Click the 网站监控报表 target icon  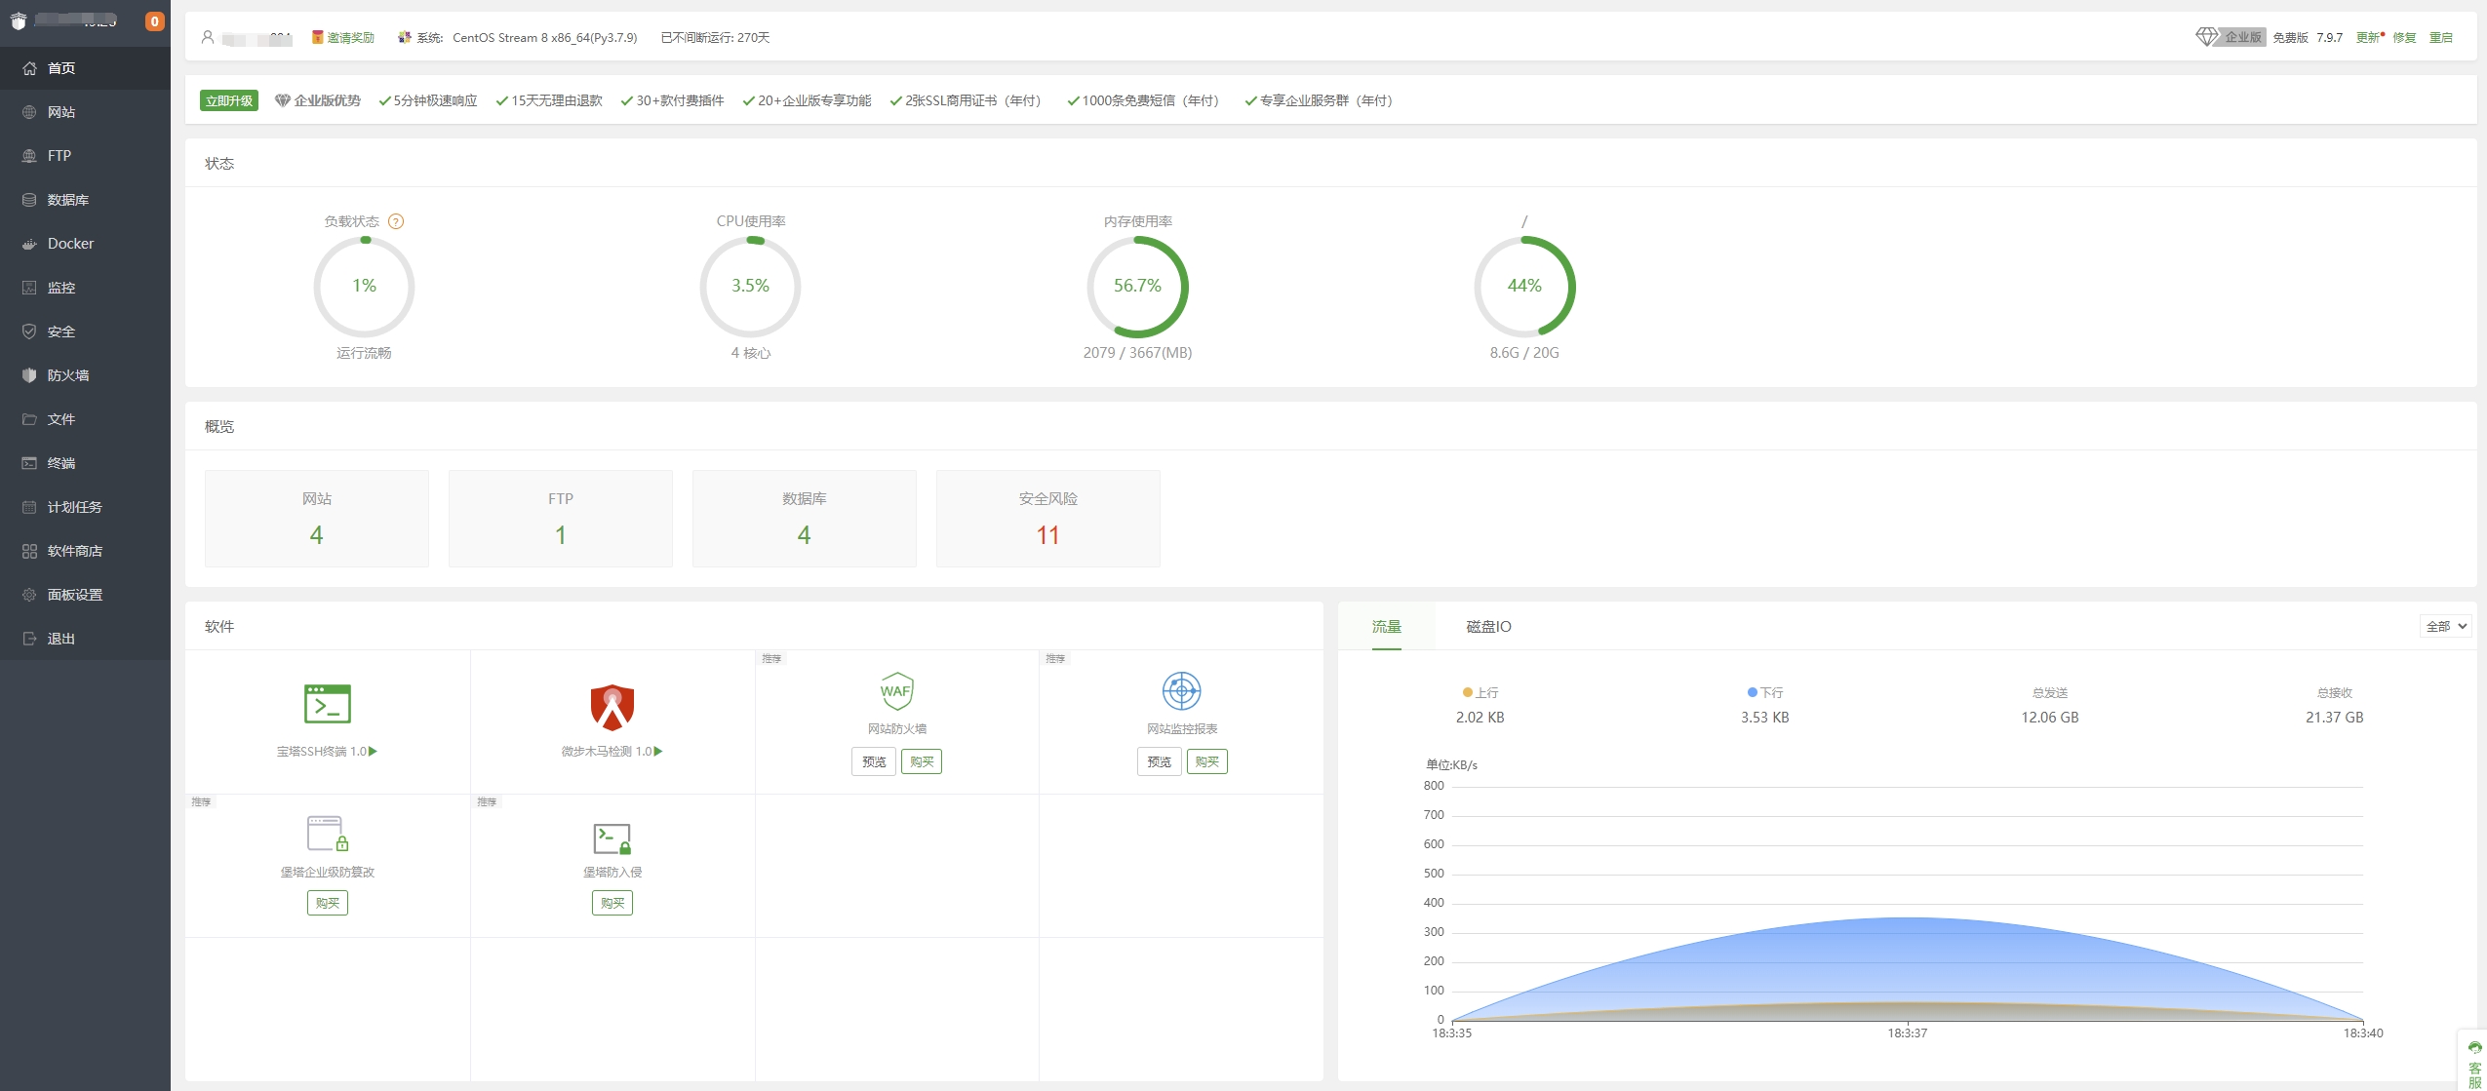point(1181,691)
